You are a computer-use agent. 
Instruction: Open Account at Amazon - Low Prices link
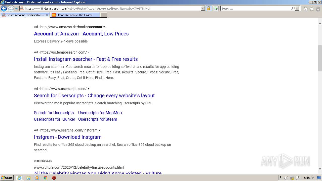point(81,34)
